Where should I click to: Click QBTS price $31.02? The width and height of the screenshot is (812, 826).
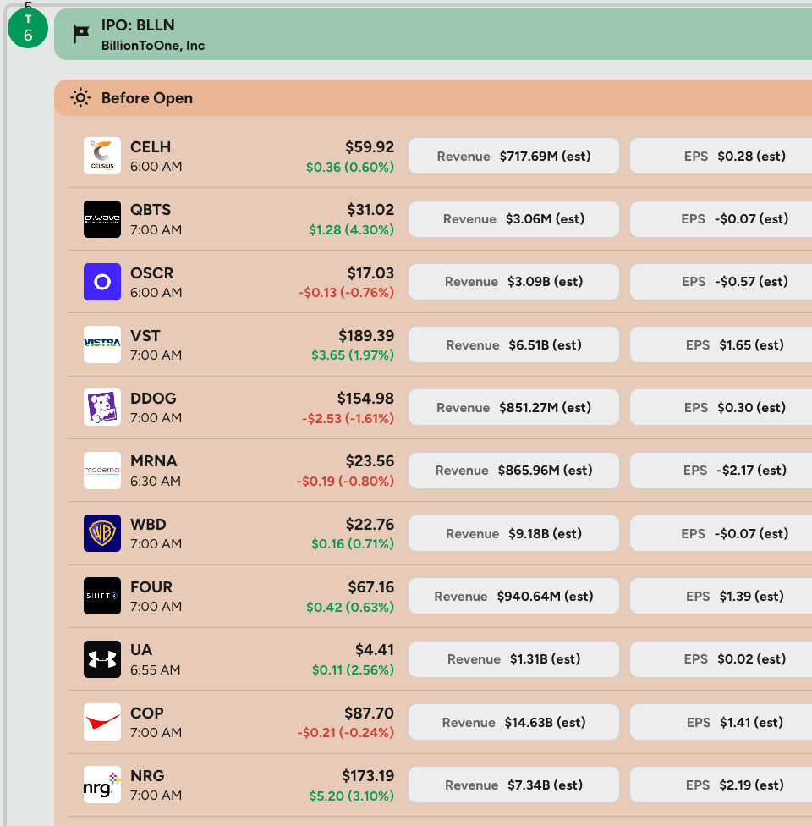[x=370, y=210]
